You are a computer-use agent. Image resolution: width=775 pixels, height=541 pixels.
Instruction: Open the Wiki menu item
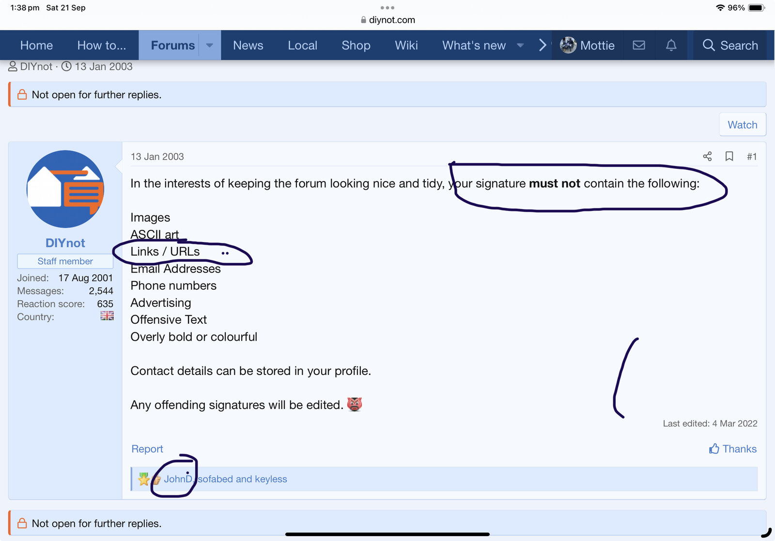(x=406, y=45)
